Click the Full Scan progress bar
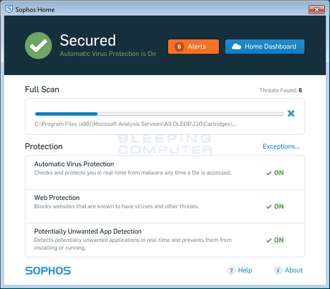Viewport: 330px width, 289px height. pyautogui.click(x=159, y=114)
